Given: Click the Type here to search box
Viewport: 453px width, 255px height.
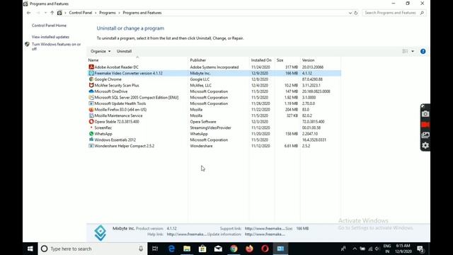Looking at the screenshot, I should [93, 249].
